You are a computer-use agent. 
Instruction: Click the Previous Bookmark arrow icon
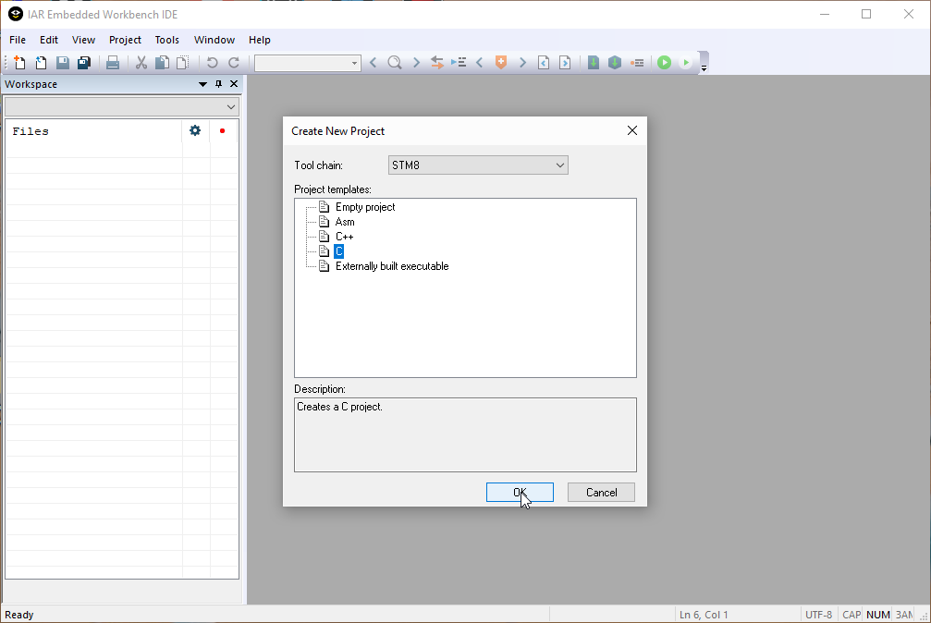480,62
